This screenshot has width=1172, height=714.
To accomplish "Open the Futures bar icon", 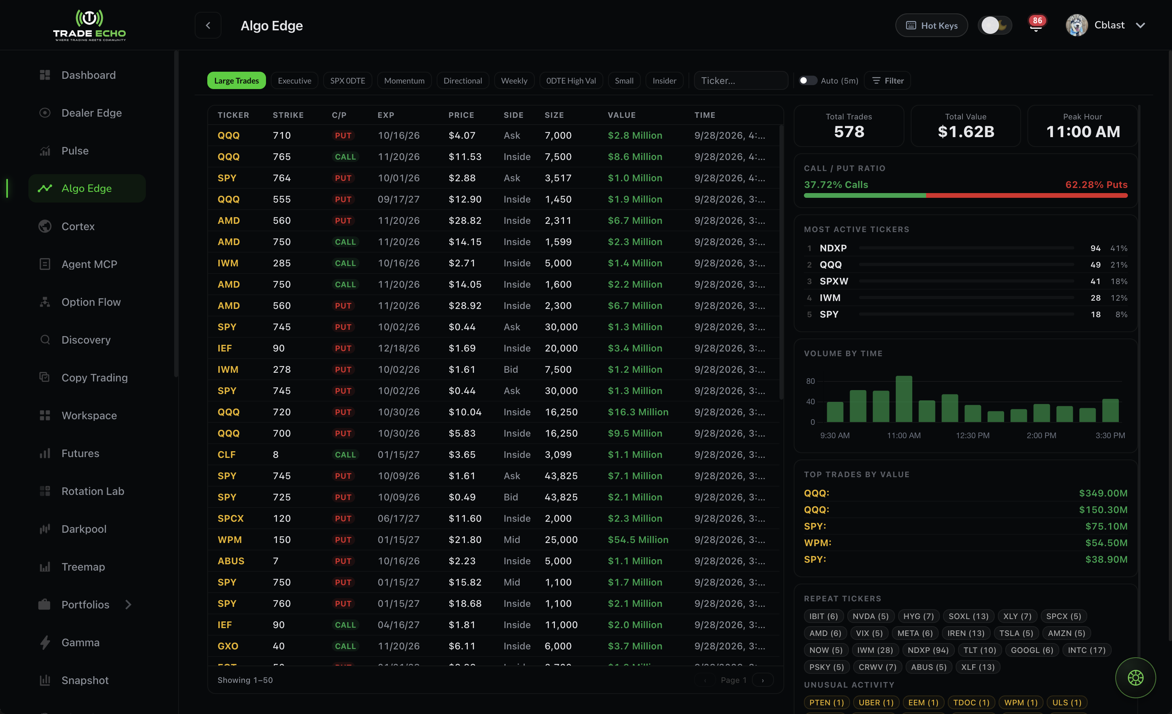I will pos(45,453).
